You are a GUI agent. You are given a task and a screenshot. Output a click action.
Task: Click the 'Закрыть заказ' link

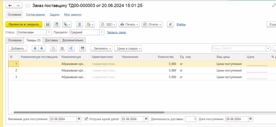(x=116, y=32)
